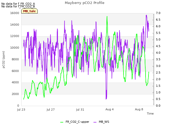Click the 1.5 right axis value
The width and height of the screenshot is (170, 127).
click(x=158, y=86)
